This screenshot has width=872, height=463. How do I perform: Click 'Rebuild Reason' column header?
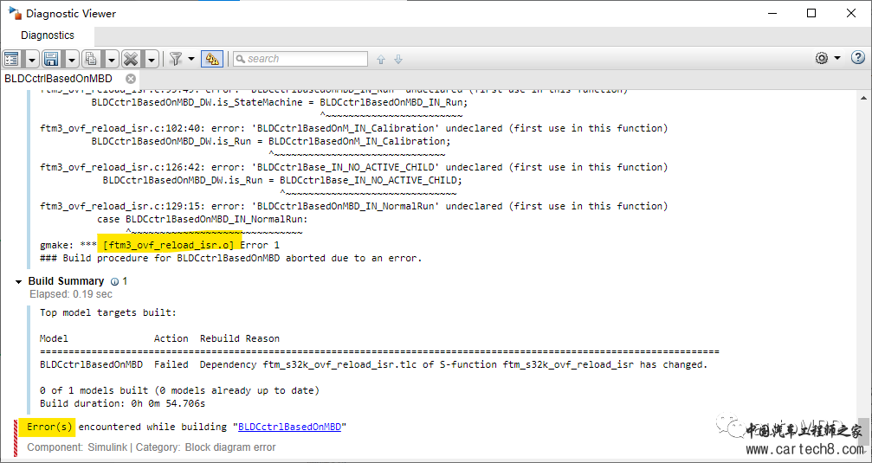(x=240, y=338)
